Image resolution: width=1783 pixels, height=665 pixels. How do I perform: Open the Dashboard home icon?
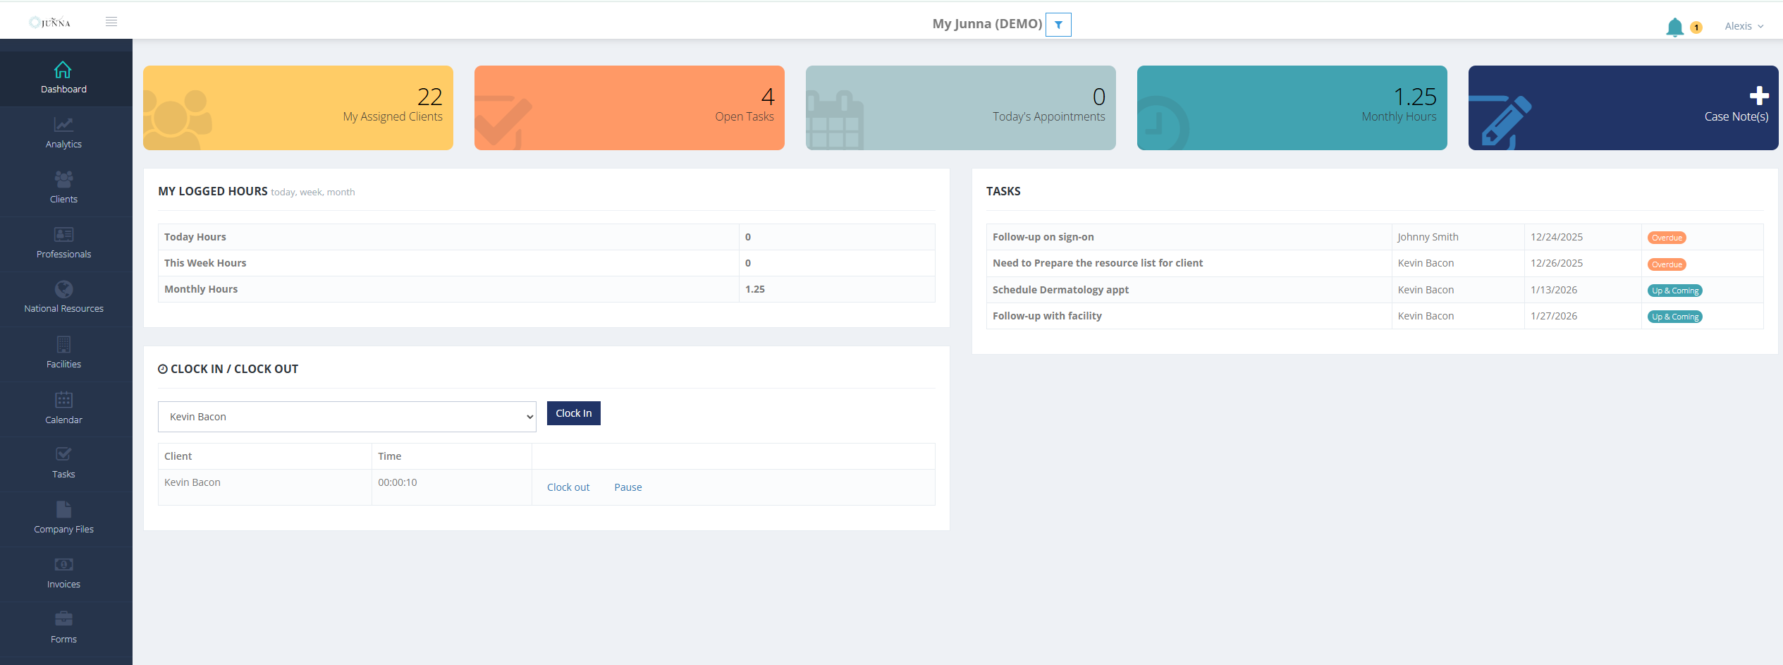point(63,70)
